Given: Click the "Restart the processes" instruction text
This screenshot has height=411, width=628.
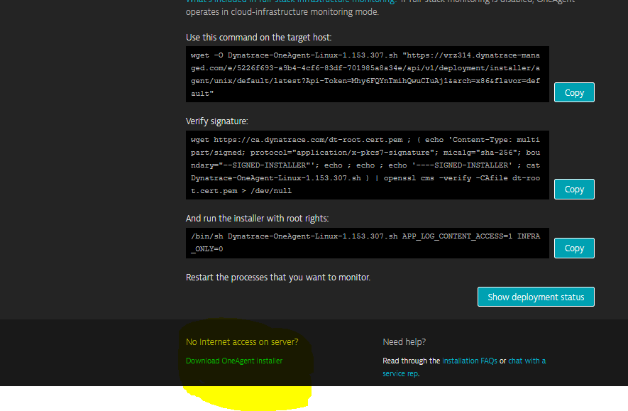Looking at the screenshot, I should click(277, 277).
